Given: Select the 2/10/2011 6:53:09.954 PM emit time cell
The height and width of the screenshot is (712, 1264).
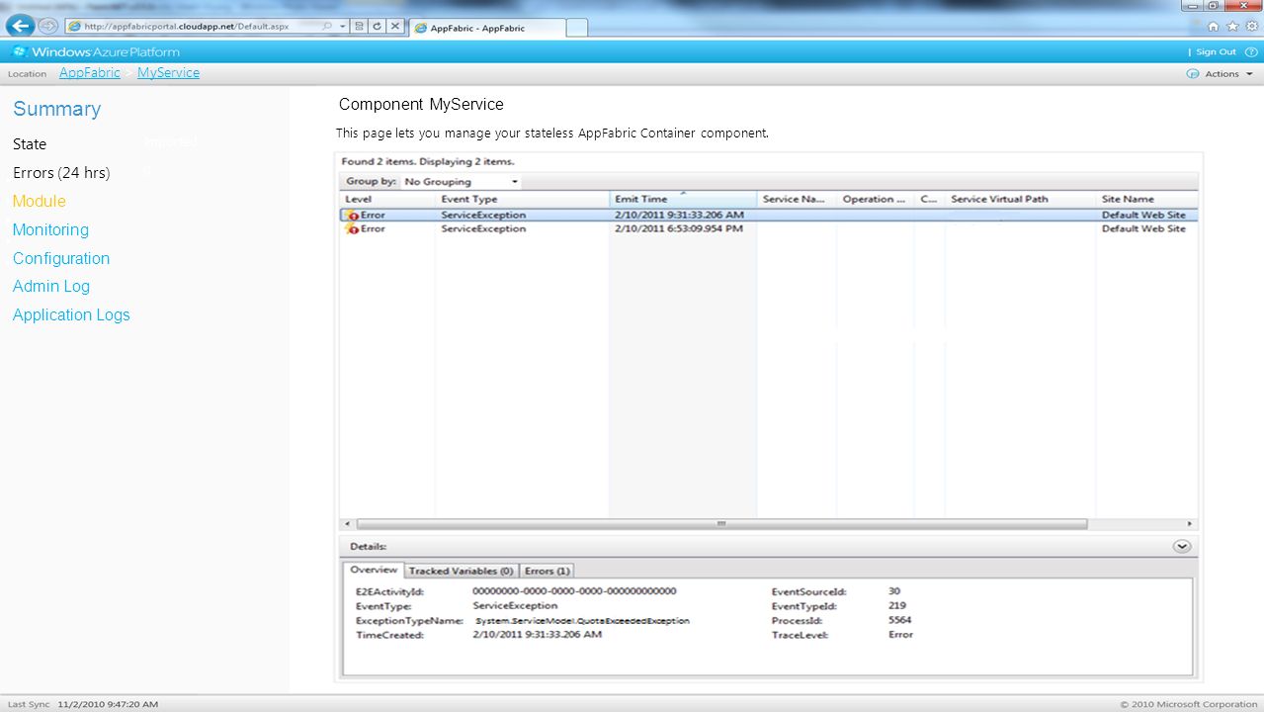Looking at the screenshot, I should click(679, 228).
